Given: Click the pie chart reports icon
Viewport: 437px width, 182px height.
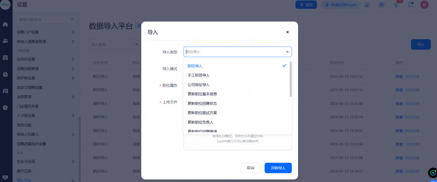Looking at the screenshot, I should click(5, 107).
